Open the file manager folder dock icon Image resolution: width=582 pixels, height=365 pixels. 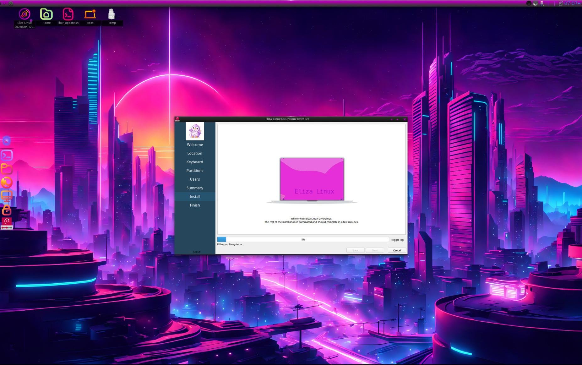7,169
